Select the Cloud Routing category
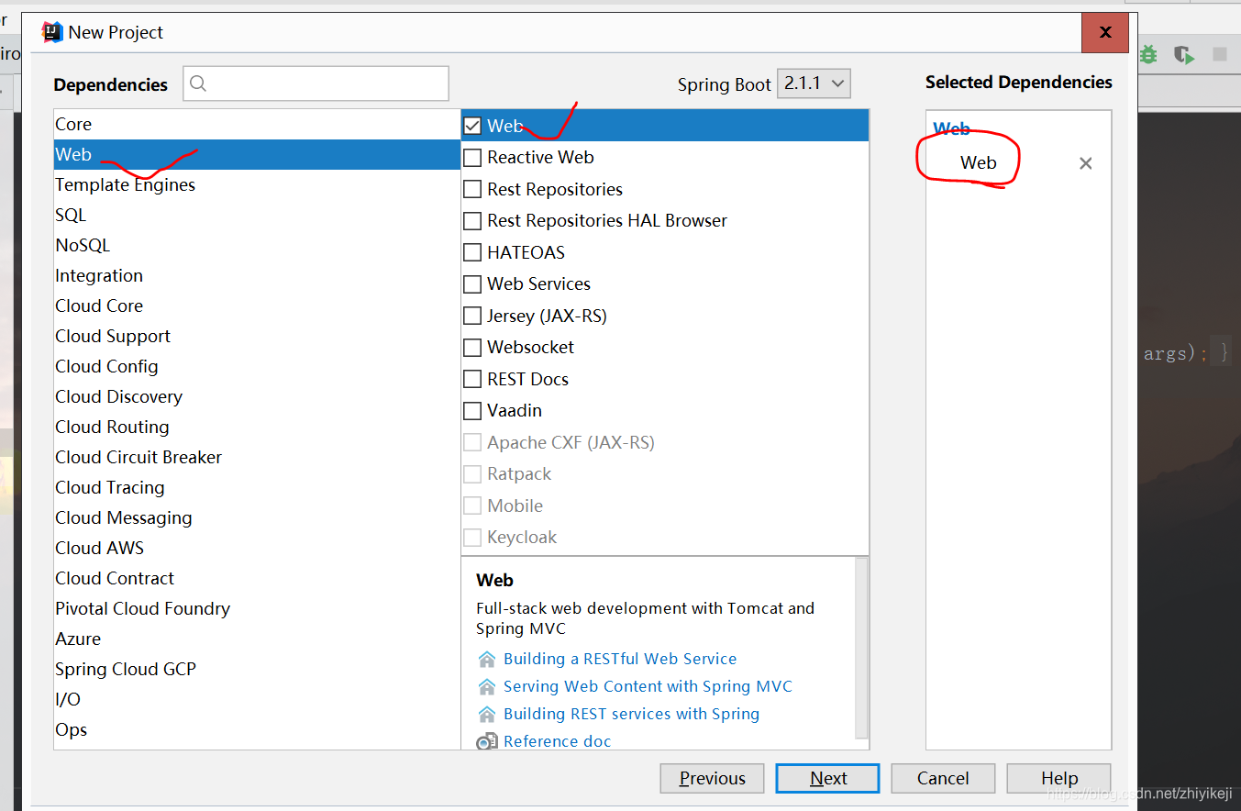1241x811 pixels. click(x=257, y=427)
